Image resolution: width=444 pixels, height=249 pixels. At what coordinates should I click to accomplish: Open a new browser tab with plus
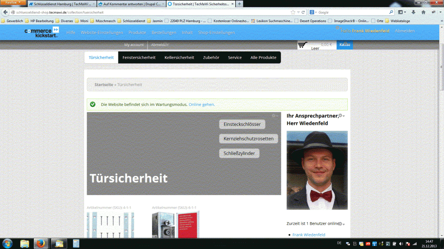coord(240,4)
